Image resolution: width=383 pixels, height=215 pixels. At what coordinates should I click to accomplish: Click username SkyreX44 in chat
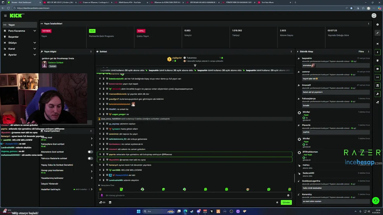[x=114, y=160]
